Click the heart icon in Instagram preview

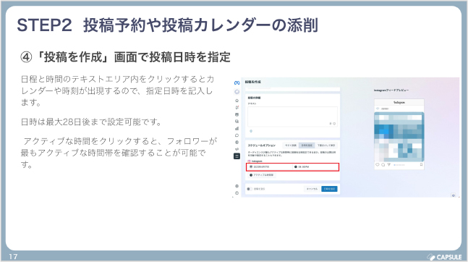click(x=378, y=164)
